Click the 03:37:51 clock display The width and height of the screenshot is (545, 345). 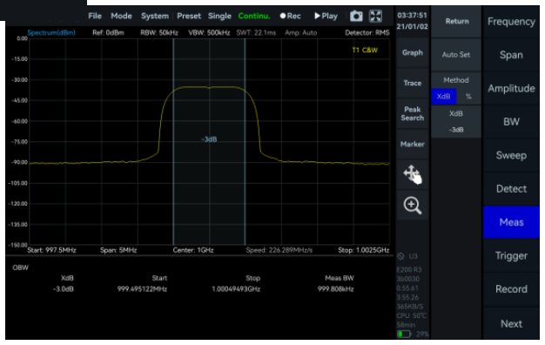pyautogui.click(x=412, y=16)
